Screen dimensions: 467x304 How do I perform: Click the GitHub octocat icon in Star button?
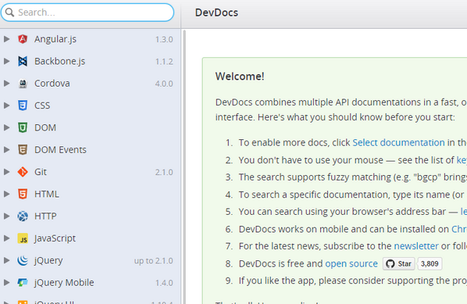click(390, 264)
